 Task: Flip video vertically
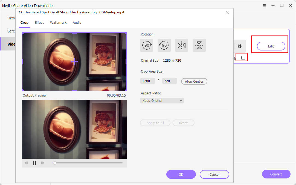coord(199,45)
